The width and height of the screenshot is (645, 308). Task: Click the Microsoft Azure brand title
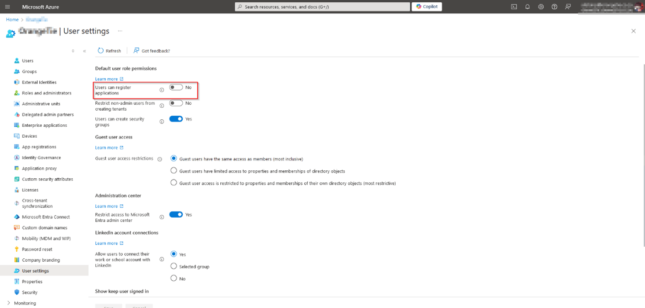(39, 7)
